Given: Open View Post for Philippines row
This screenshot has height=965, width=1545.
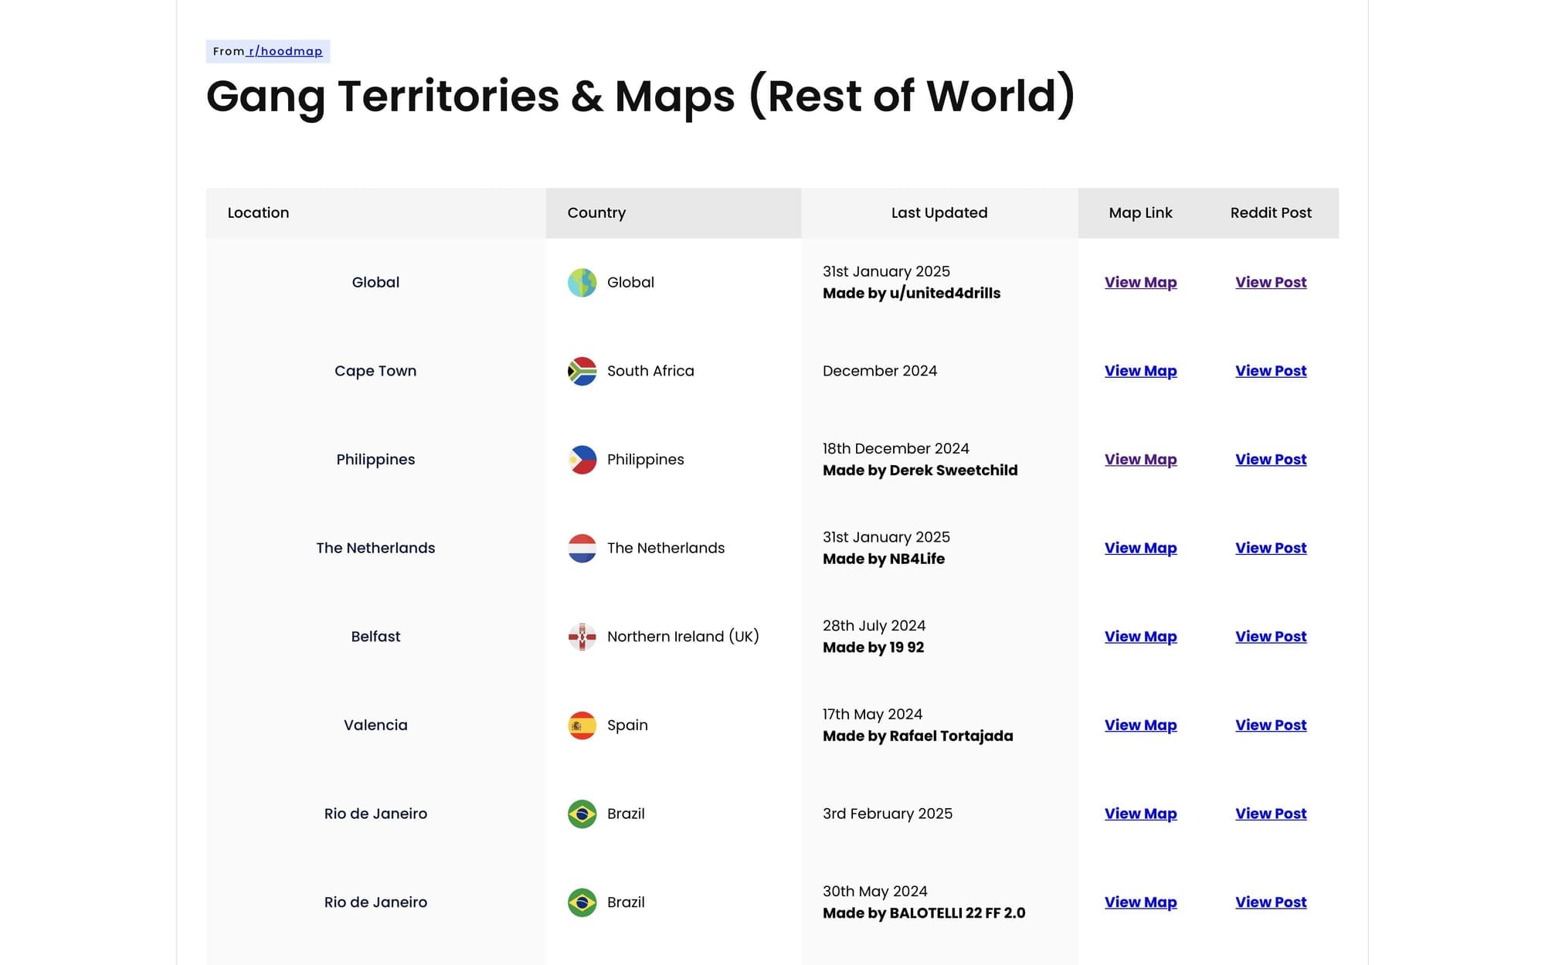Looking at the screenshot, I should point(1271,459).
